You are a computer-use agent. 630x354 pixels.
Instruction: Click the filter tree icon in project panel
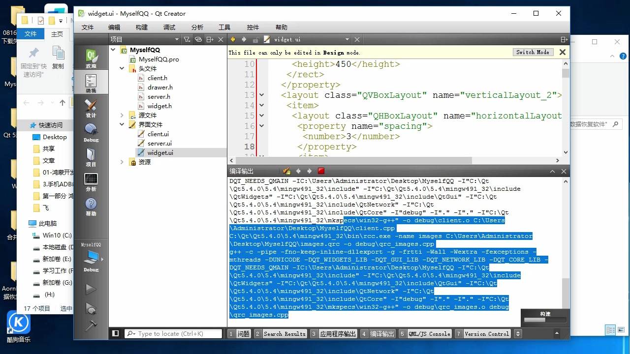coord(187,39)
